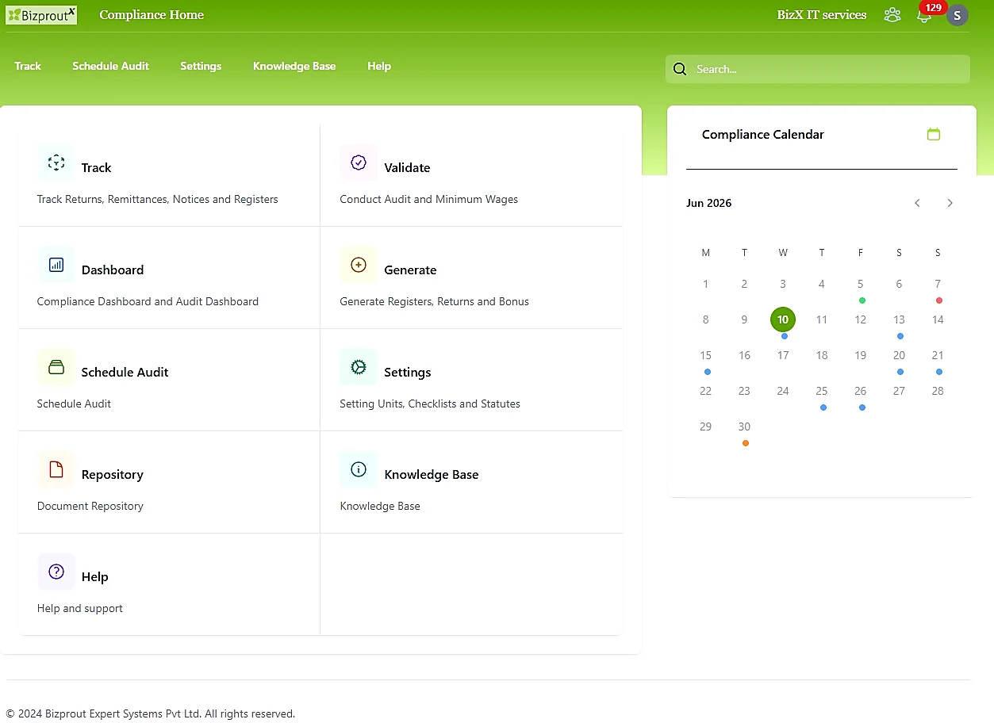Focus the Search input field
Viewport: 994px width, 723px height.
click(x=818, y=69)
